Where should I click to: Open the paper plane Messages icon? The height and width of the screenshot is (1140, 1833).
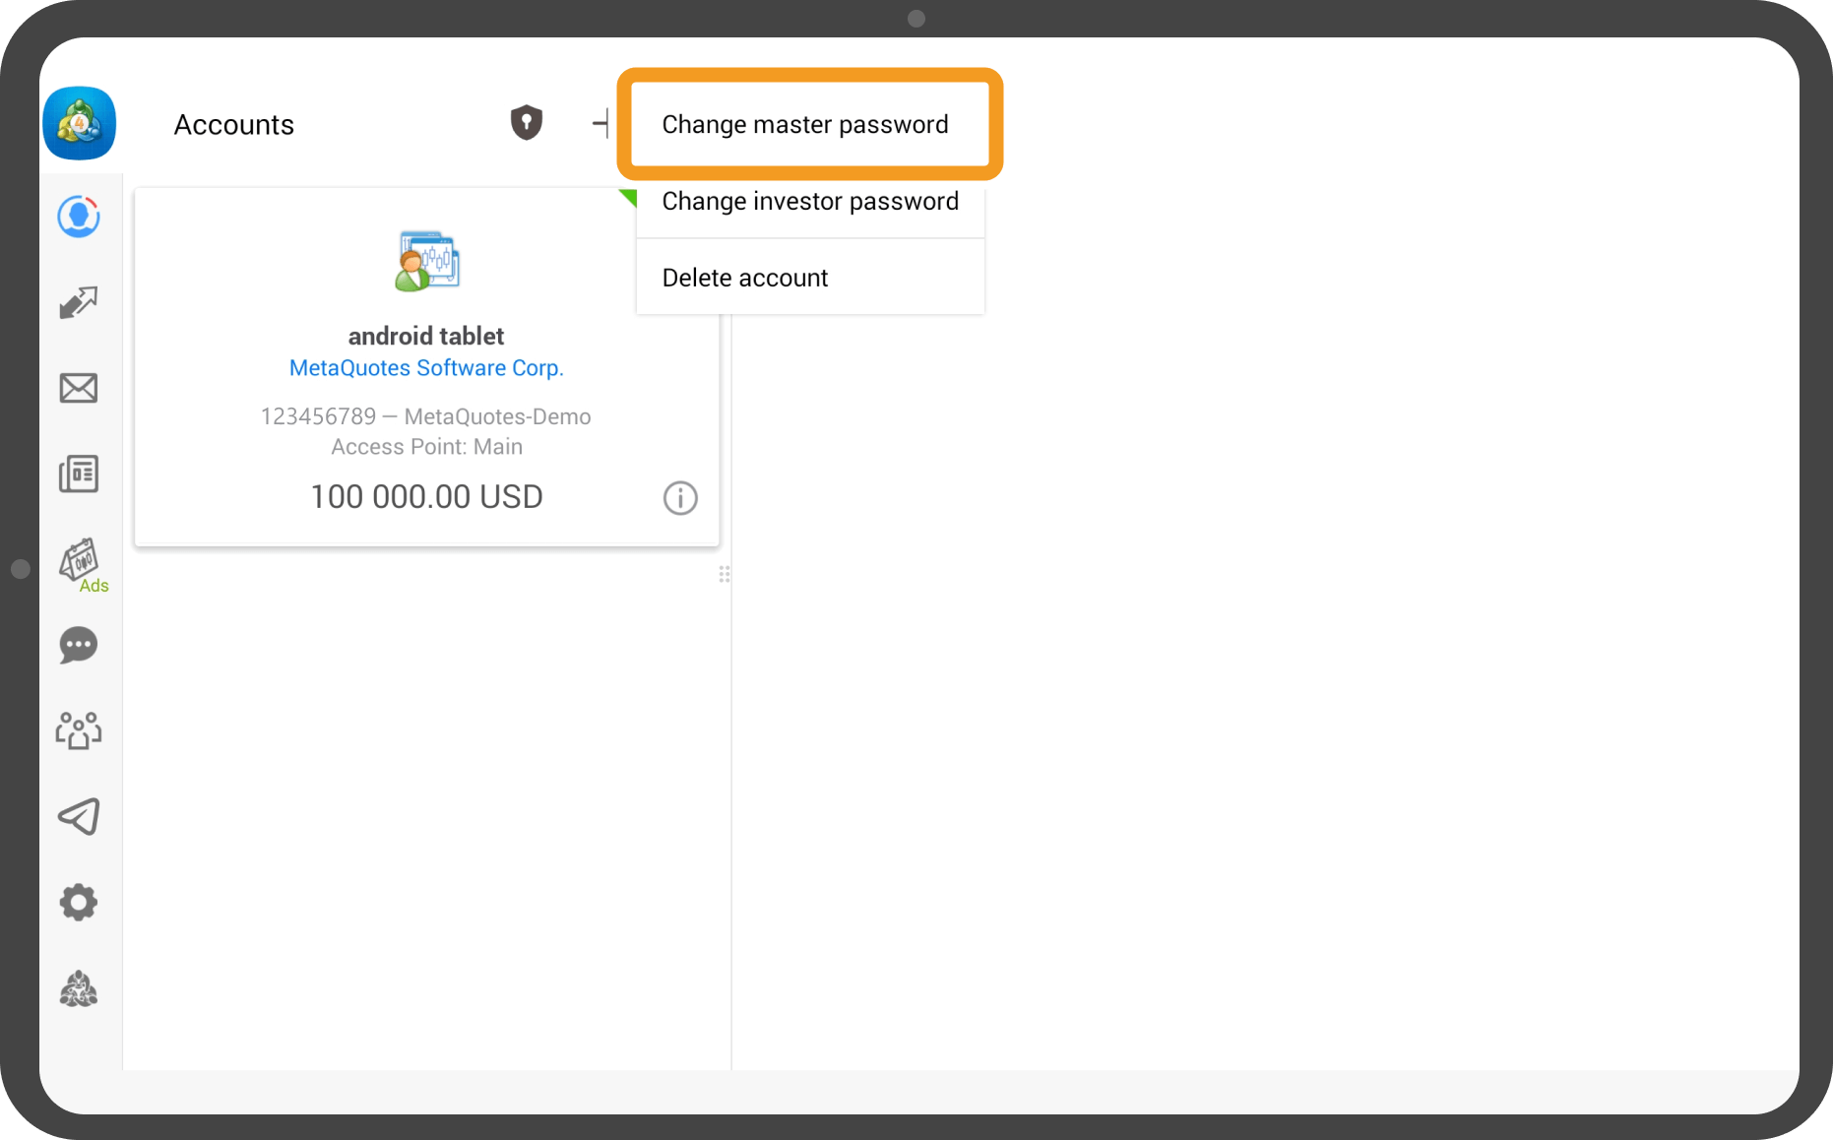pos(79,816)
